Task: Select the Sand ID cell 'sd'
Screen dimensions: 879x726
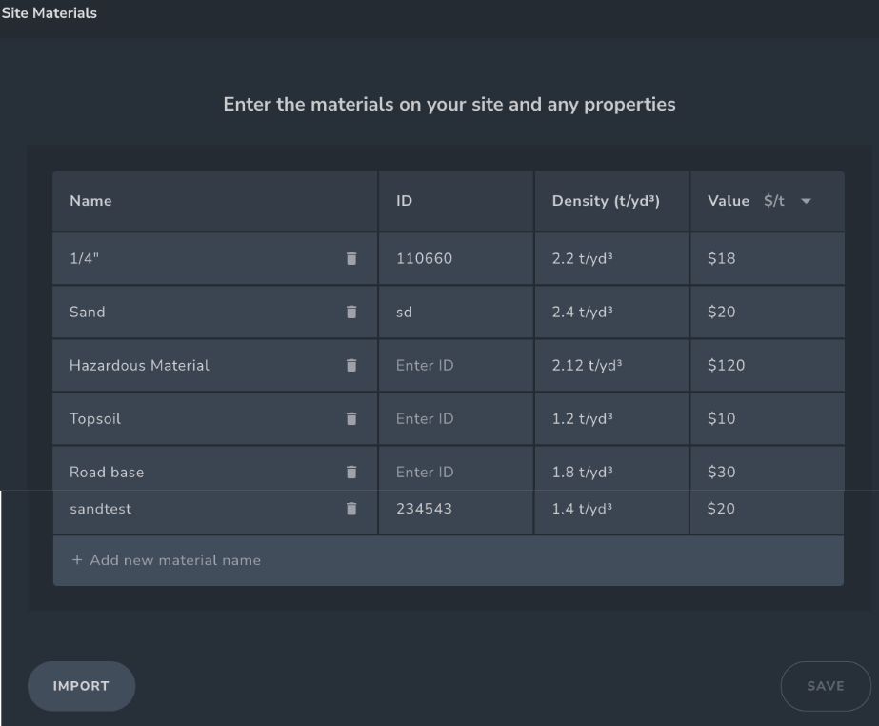Action: (456, 312)
